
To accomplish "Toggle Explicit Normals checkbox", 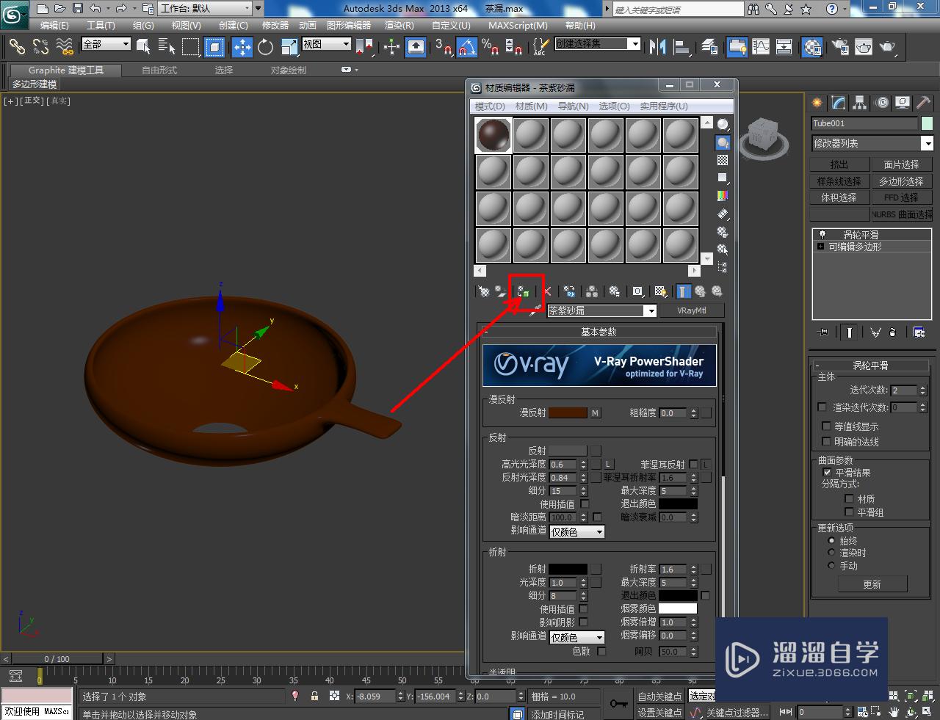I will click(826, 441).
